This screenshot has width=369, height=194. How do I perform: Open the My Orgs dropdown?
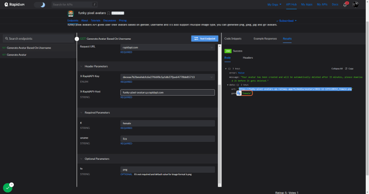point(274,5)
